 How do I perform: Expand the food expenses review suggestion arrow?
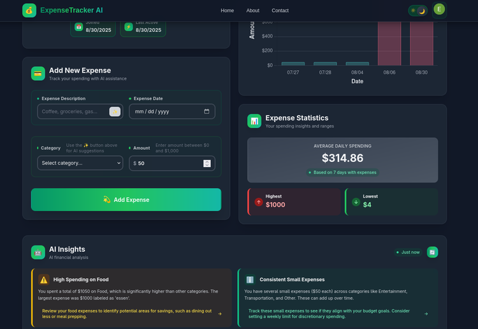pyautogui.click(x=220, y=314)
